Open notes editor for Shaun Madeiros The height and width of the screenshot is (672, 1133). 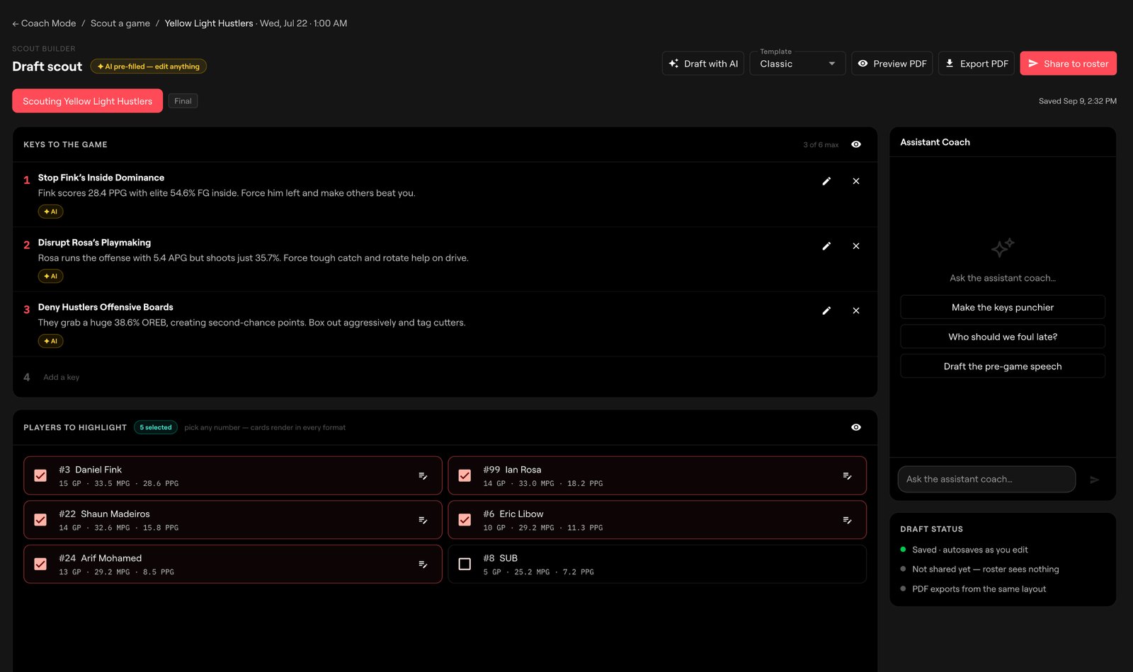423,520
